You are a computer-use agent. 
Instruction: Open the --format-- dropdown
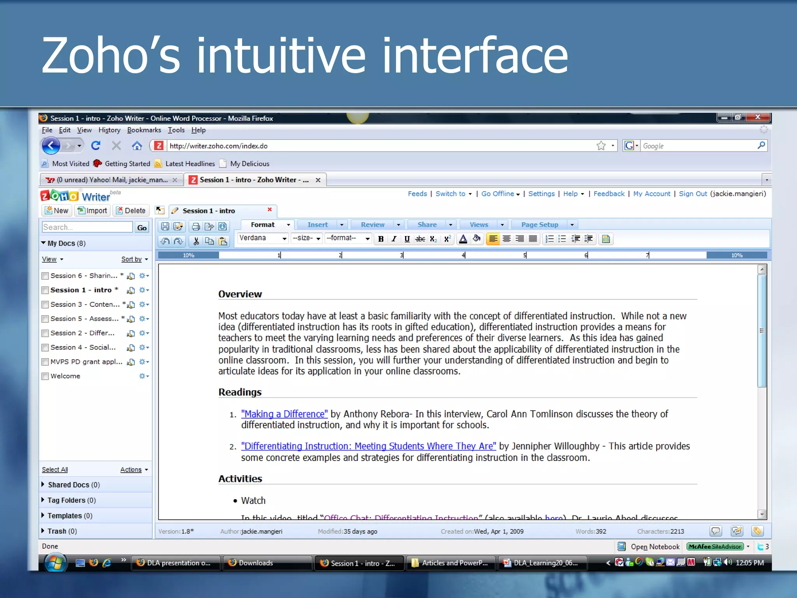click(x=348, y=238)
